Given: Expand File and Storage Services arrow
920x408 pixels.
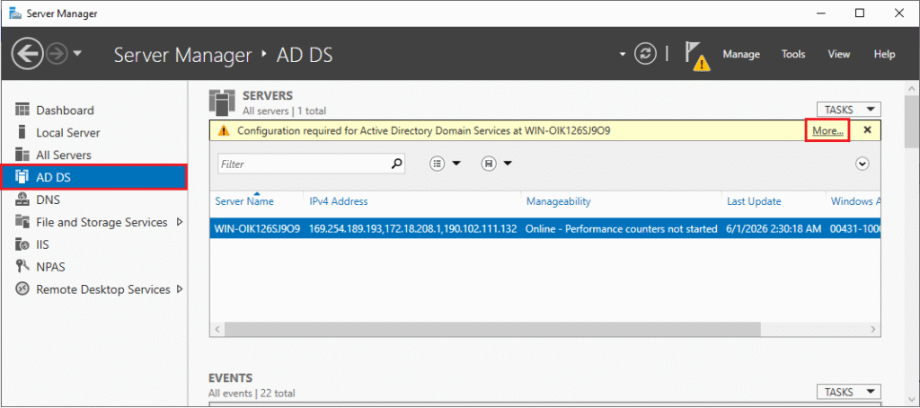Looking at the screenshot, I should pos(180,222).
